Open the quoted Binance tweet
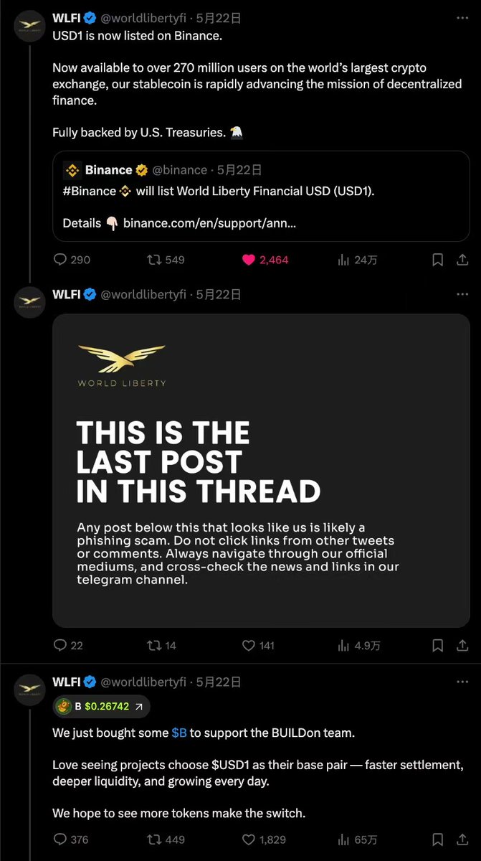 (x=261, y=196)
